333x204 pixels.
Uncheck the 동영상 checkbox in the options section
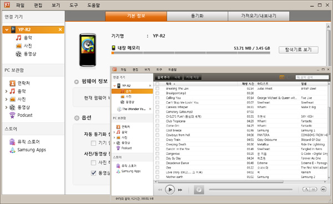[x=93, y=173]
